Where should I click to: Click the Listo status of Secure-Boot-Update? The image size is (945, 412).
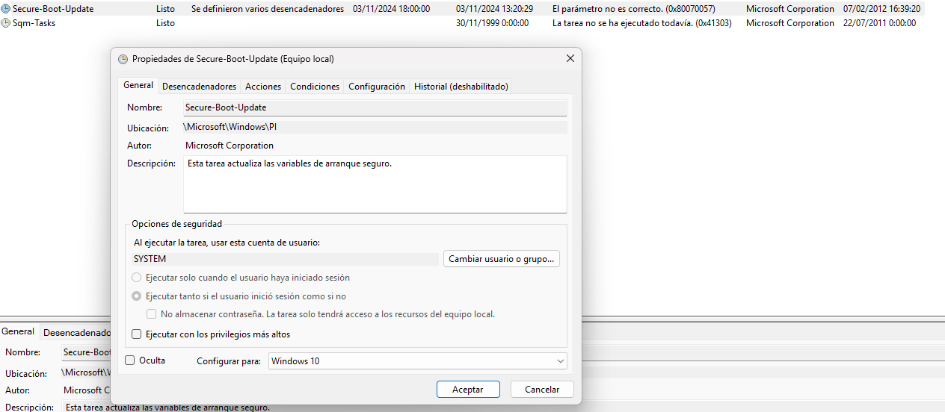(166, 9)
